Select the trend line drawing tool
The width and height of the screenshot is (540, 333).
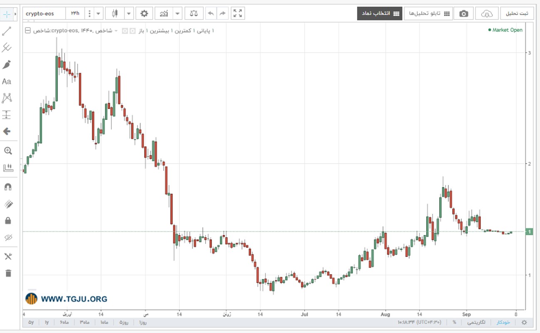coord(7,31)
